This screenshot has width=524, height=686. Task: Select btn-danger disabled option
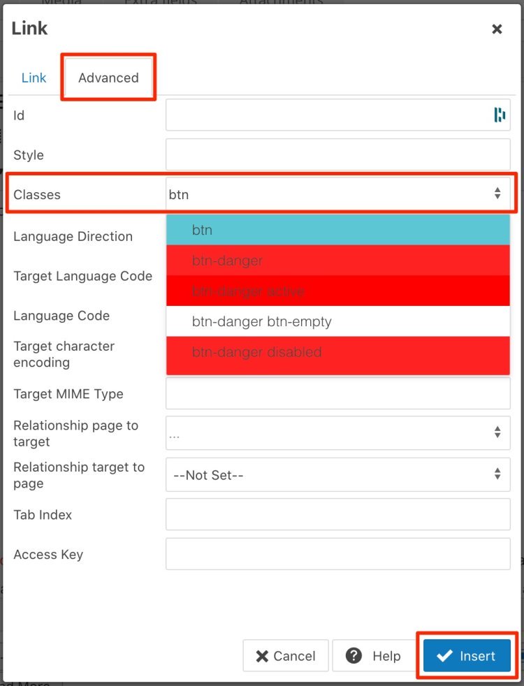click(x=338, y=353)
